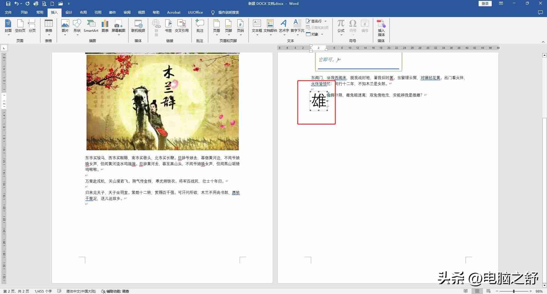Click the word count (1/455 个字)
Screen dimensions: 547x294
coord(43,291)
